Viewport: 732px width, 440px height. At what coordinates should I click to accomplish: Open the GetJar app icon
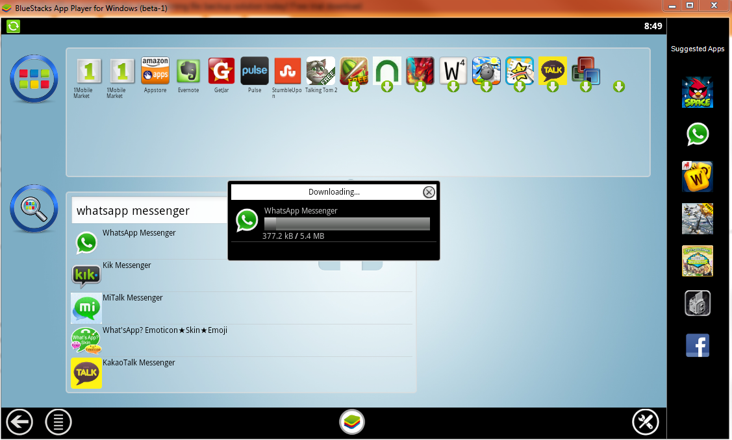[221, 71]
